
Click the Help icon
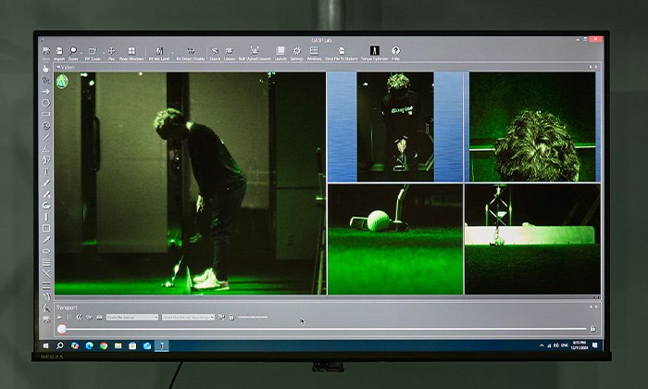click(396, 53)
